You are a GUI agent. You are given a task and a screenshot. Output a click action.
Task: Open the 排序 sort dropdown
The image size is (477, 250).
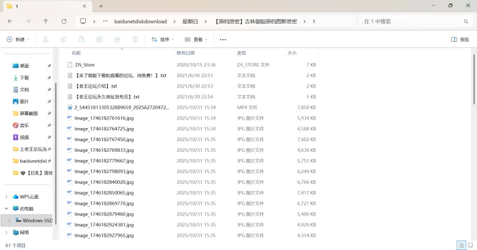[162, 39]
